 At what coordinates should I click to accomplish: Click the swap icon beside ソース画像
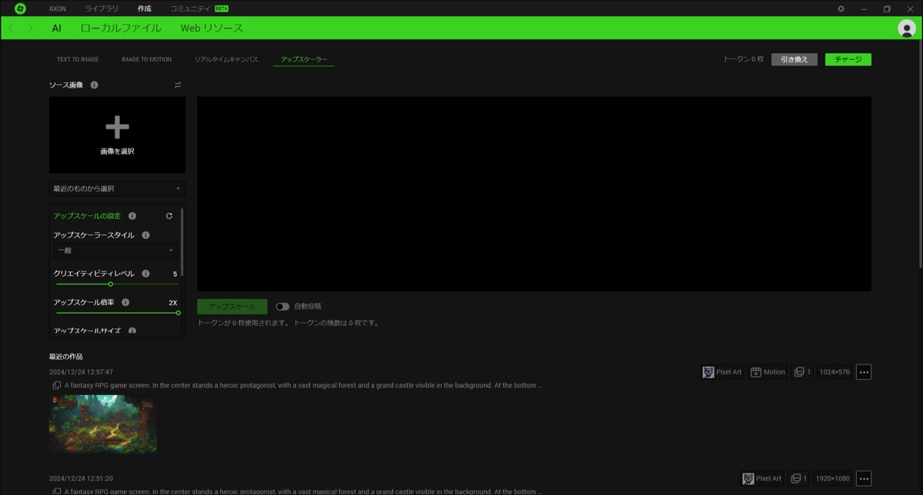[x=178, y=85]
